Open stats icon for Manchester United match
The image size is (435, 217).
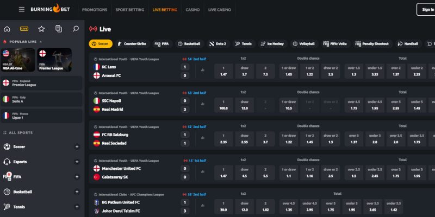click(202, 171)
